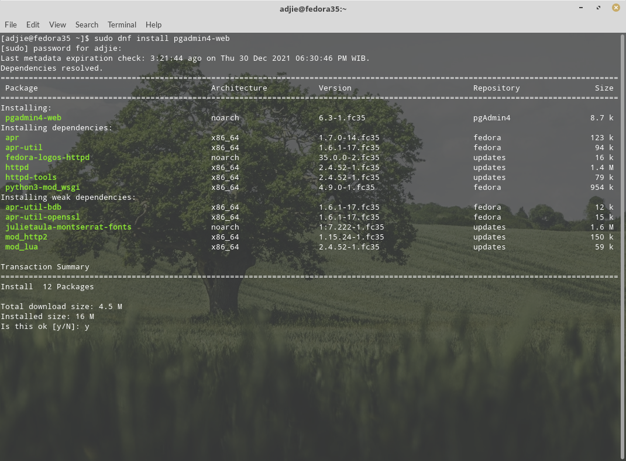Screen dimensions: 626x461
Task: Click the apr-util-bdb package name
Action: coord(33,207)
